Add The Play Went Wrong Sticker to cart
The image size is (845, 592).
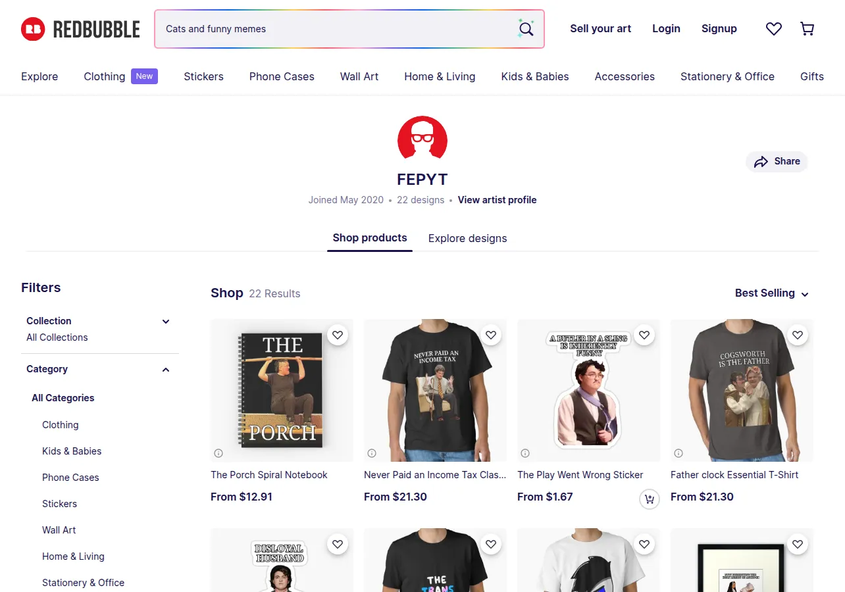point(650,499)
